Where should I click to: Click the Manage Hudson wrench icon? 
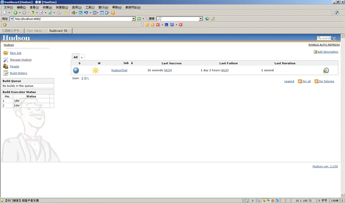click(x=6, y=60)
